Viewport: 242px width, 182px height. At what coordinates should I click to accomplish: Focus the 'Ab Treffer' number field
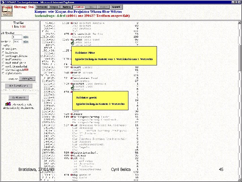tap(17, 37)
